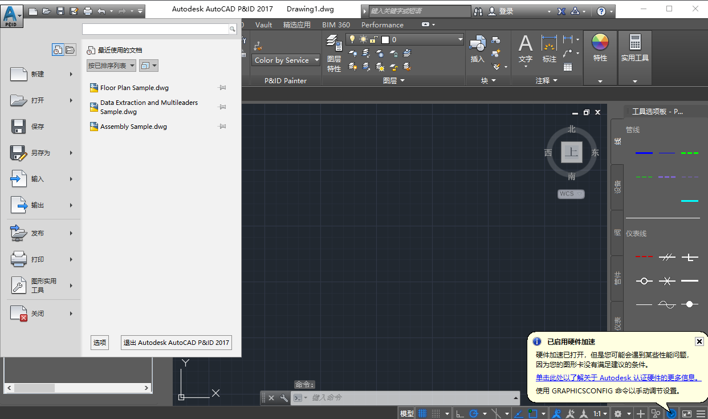This screenshot has width=708, height=419.
Task: Select the freeze layer icon in 图层 panel
Action: pyautogui.click(x=381, y=54)
